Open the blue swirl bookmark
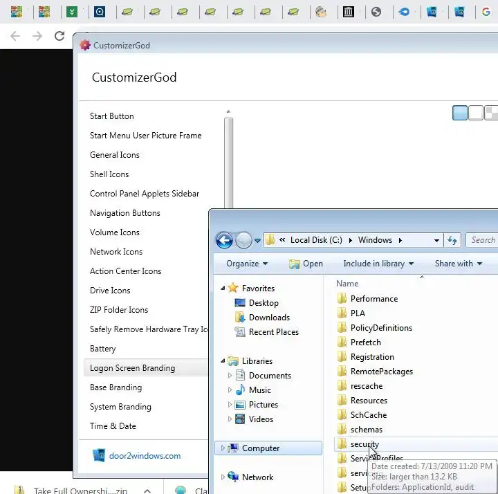498x494 pixels. [x=404, y=12]
